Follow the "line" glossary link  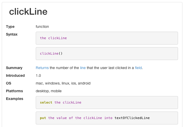pos(83,68)
